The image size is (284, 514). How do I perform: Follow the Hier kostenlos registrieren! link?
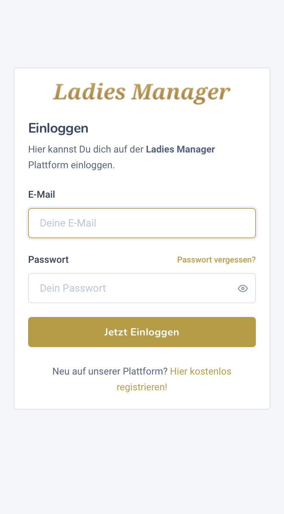point(200,371)
